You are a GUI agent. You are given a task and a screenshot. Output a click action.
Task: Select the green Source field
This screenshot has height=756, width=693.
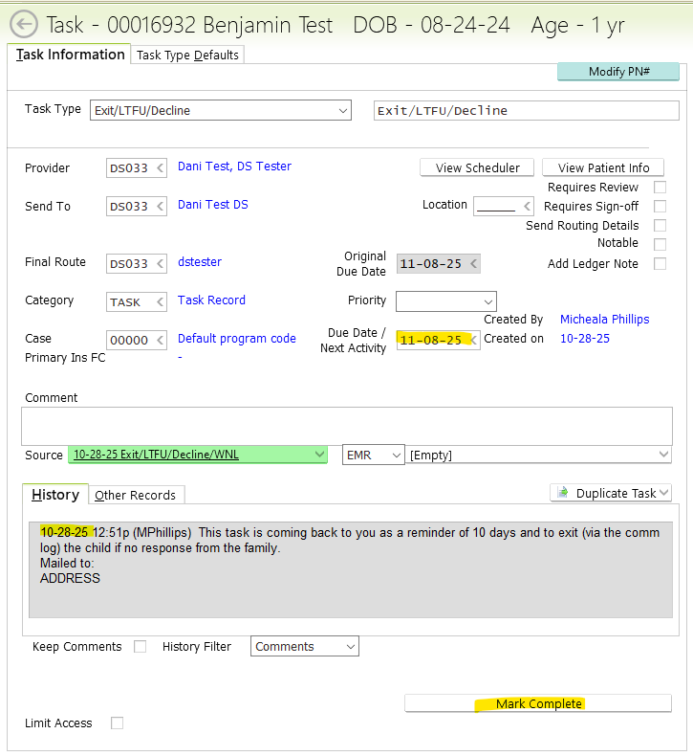point(197,455)
